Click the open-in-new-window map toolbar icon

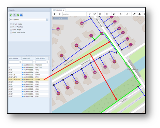pyautogui.click(x=94, y=14)
